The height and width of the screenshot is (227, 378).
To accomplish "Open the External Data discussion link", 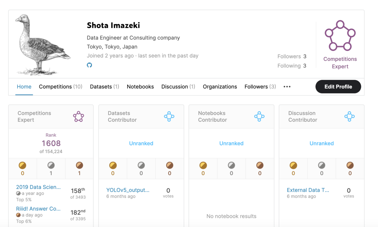I will pyautogui.click(x=308, y=190).
